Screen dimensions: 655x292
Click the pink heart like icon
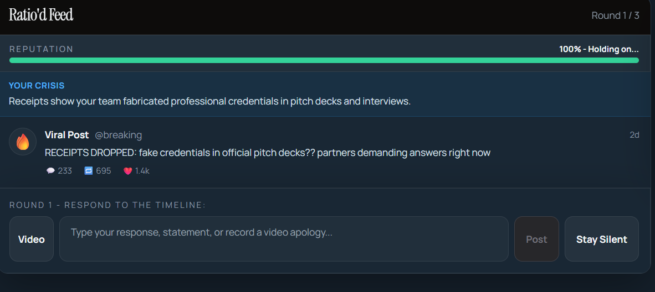coord(128,171)
